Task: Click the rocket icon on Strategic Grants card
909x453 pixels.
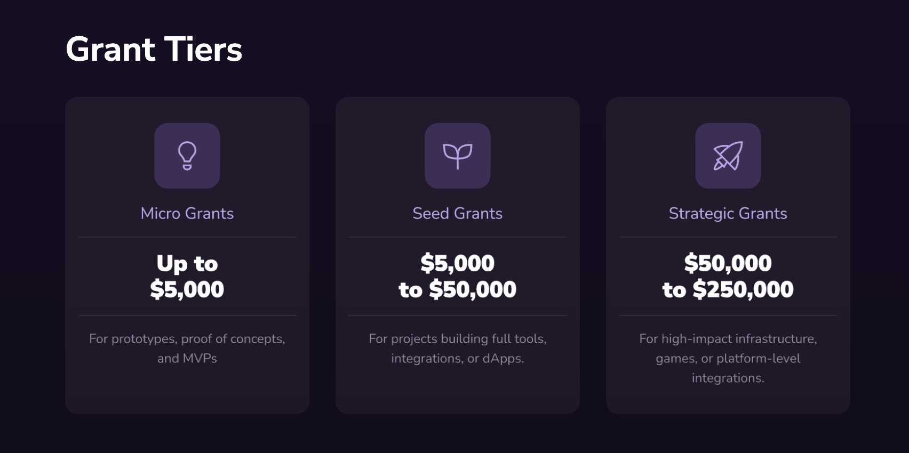Action: pos(728,155)
